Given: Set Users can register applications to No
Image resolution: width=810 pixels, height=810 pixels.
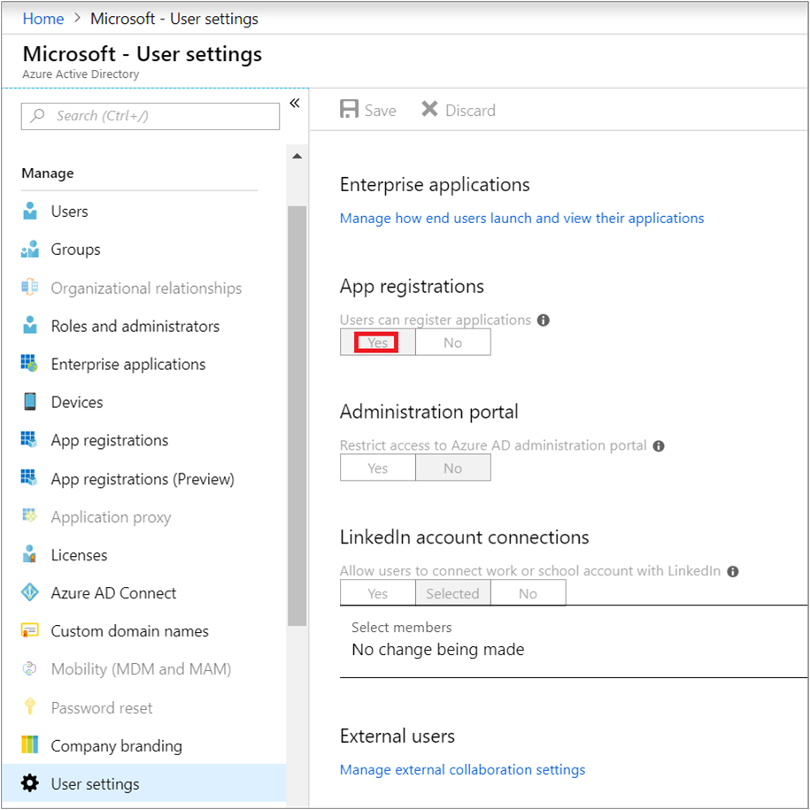Looking at the screenshot, I should [453, 343].
